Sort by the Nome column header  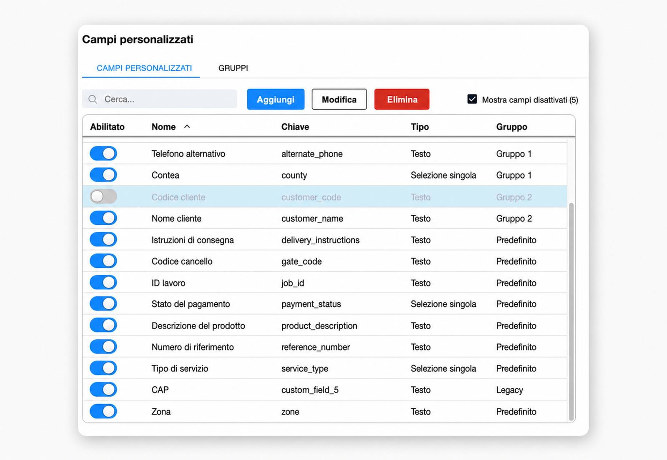click(x=163, y=127)
